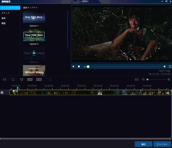Click the 資料ライブラリ heading
The image size is (172, 148).
point(30,8)
